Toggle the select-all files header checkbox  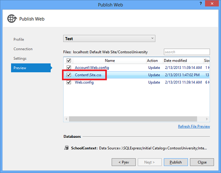[x=69, y=60]
